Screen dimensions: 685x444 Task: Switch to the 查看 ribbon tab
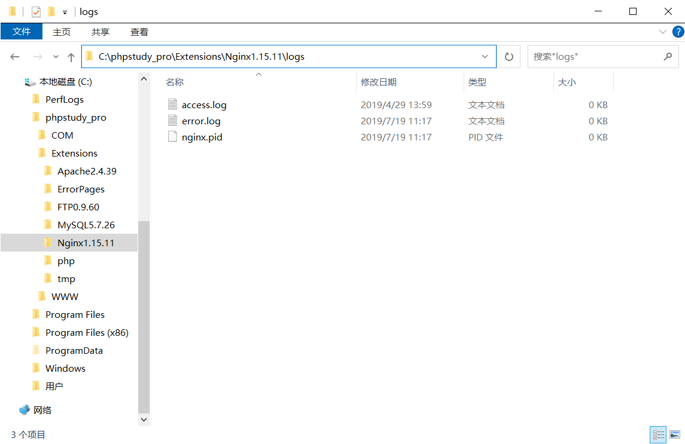pos(139,32)
